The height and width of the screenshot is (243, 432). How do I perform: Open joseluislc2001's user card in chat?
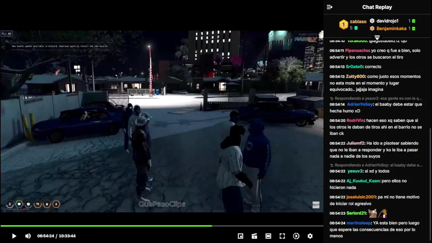tap(361, 197)
